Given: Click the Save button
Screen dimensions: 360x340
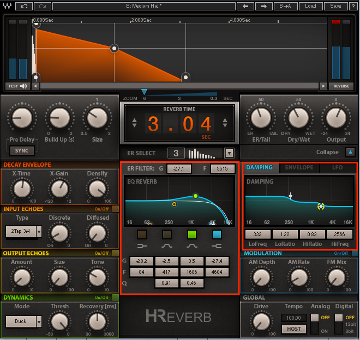Looking at the screenshot, I should click(335, 6).
